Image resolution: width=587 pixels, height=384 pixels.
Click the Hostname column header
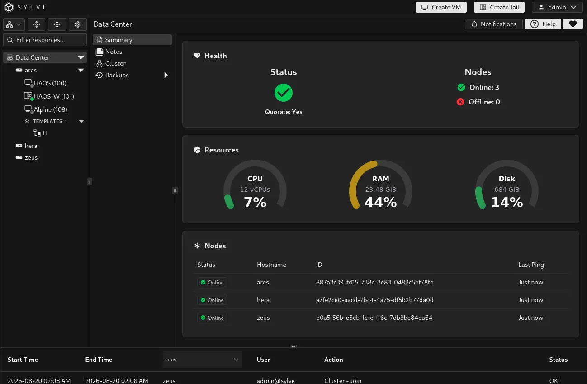tap(271, 265)
